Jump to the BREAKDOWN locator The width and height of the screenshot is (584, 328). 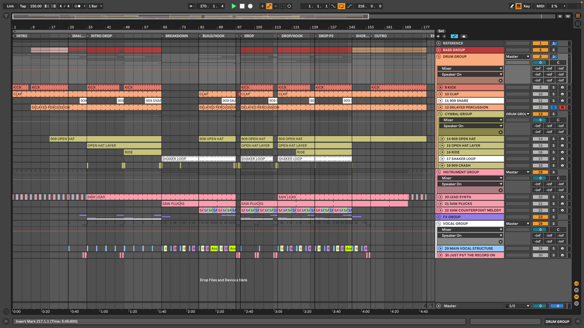[x=164, y=36]
